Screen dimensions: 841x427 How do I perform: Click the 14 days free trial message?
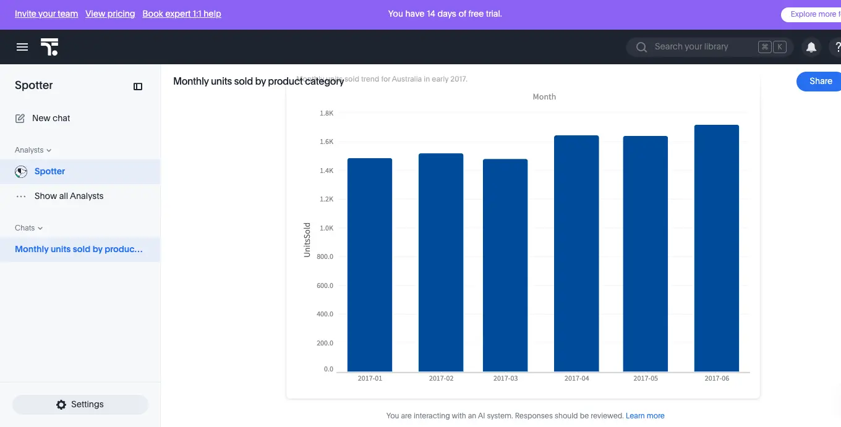pyautogui.click(x=445, y=14)
